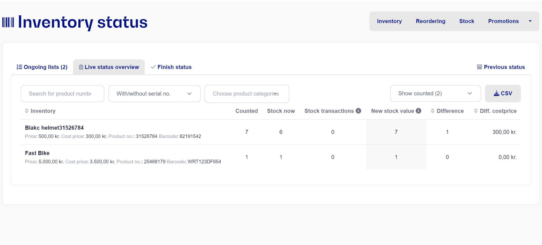542x245 pixels.
Task: Click the barcode icon beside Inventory status
Action: click(8, 22)
